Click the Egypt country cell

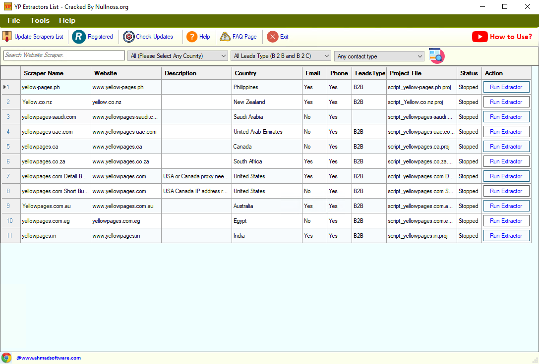click(x=267, y=221)
